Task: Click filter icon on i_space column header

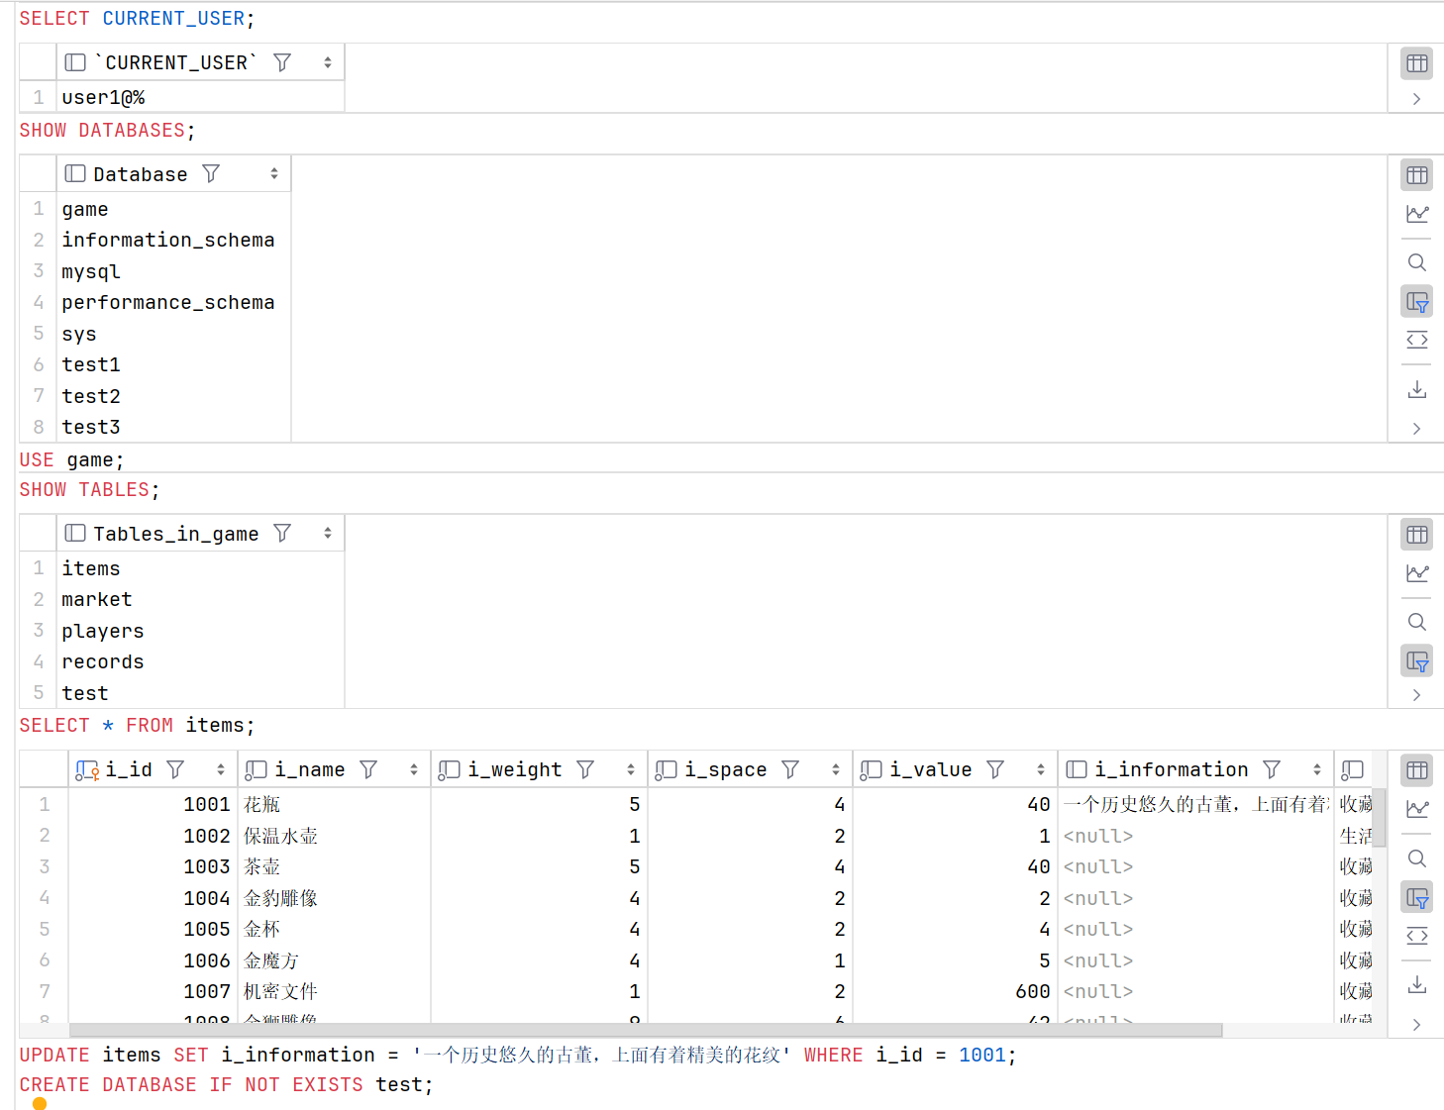Action: click(x=790, y=769)
